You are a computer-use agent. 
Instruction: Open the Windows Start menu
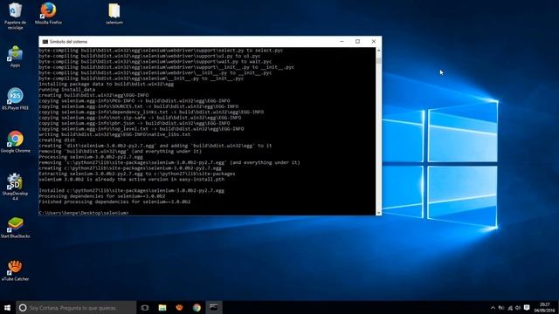7,308
